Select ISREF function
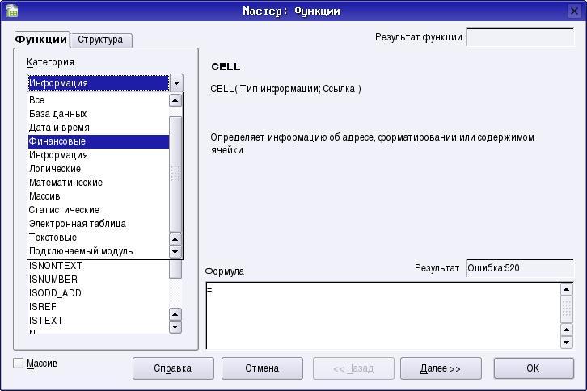Screen dimensions: 587x391 pyautogui.click(x=99, y=307)
